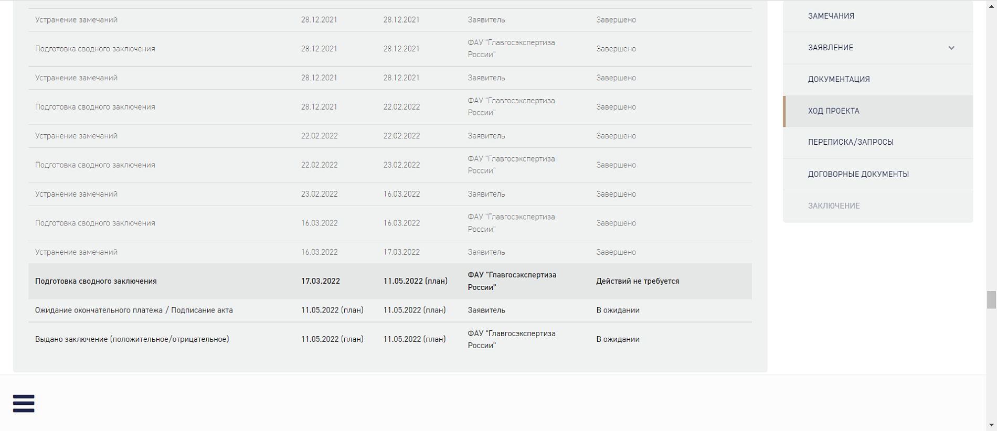Screen dimensions: 997x431
Task: Click the Действий не требуется status
Action: [x=637, y=281]
